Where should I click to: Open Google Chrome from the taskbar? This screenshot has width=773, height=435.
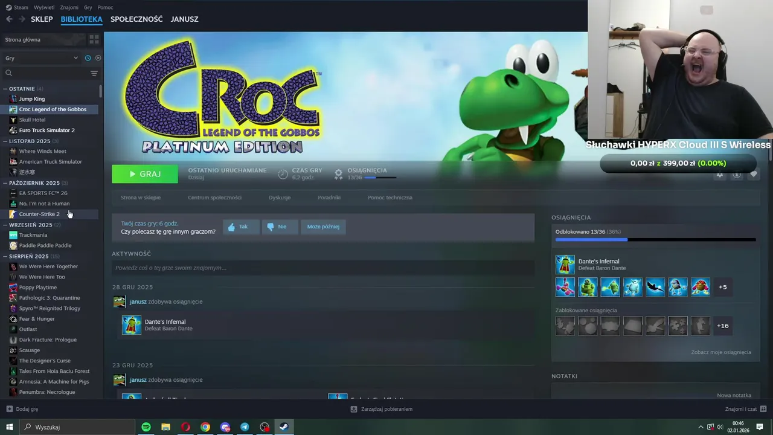click(205, 427)
